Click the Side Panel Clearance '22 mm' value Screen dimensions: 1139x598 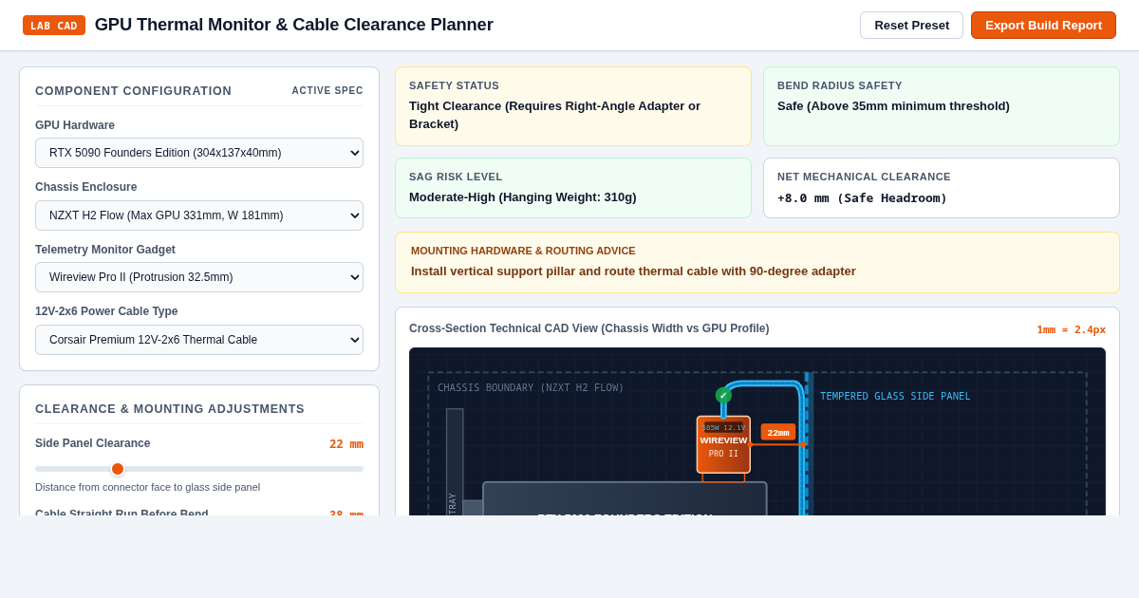(x=346, y=444)
